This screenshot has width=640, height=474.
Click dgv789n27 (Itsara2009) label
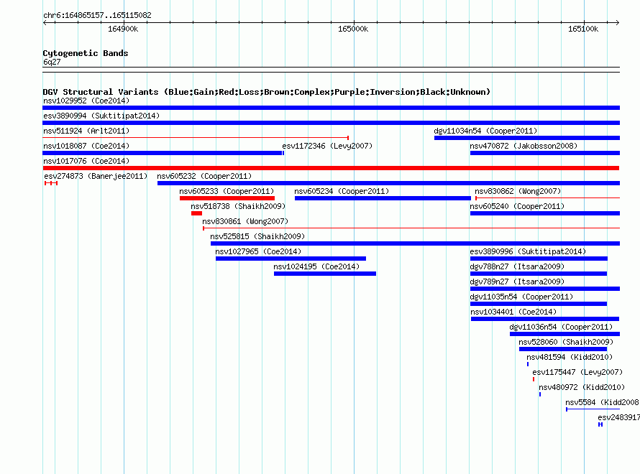click(517, 282)
